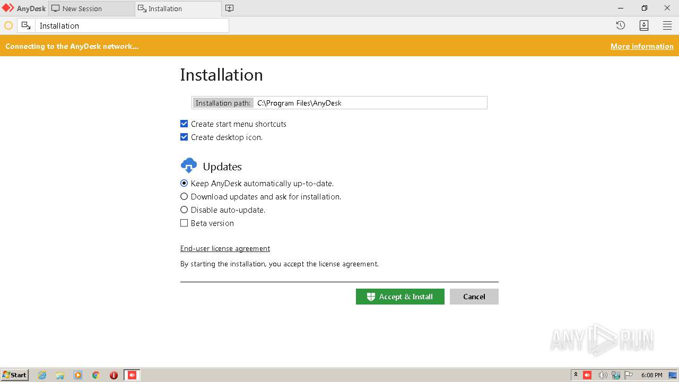Open Google Chrome from taskbar
Viewport: 679px width, 382px height.
pos(95,375)
